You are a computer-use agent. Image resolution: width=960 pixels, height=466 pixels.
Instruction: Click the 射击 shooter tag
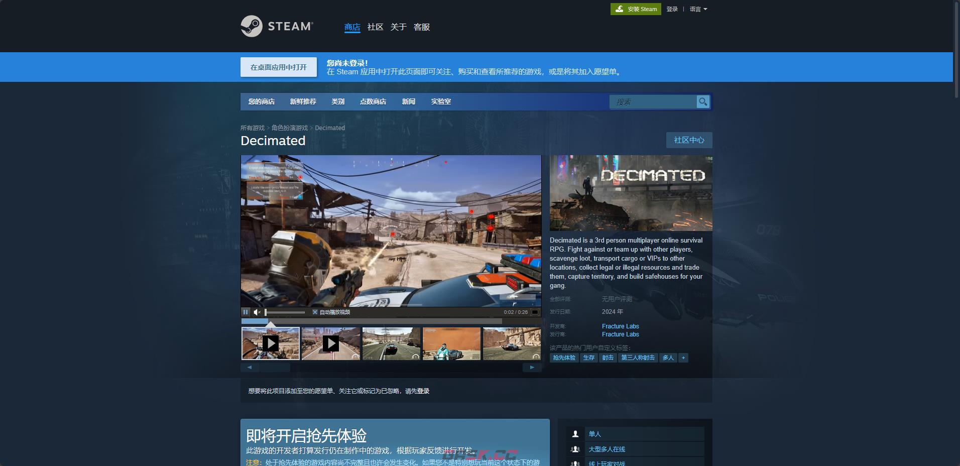[608, 358]
